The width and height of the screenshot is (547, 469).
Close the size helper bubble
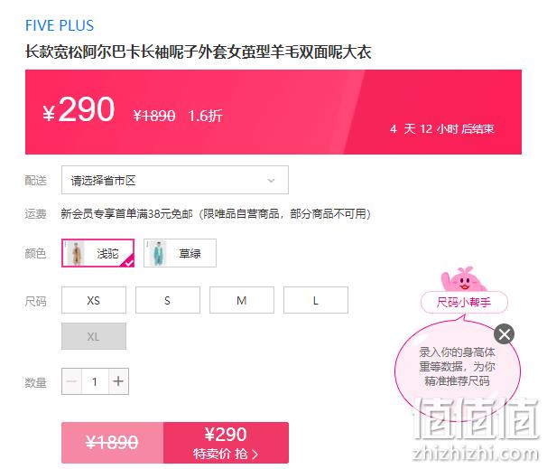click(504, 334)
